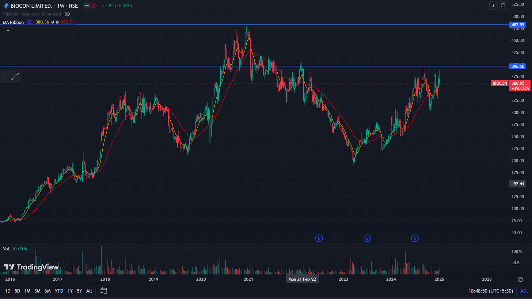Open chart scale settings gear icon
Viewport: 532px width, 299px height.
520,279
